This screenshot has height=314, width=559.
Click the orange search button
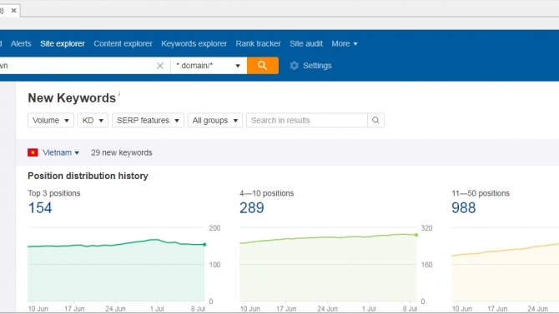tap(262, 66)
